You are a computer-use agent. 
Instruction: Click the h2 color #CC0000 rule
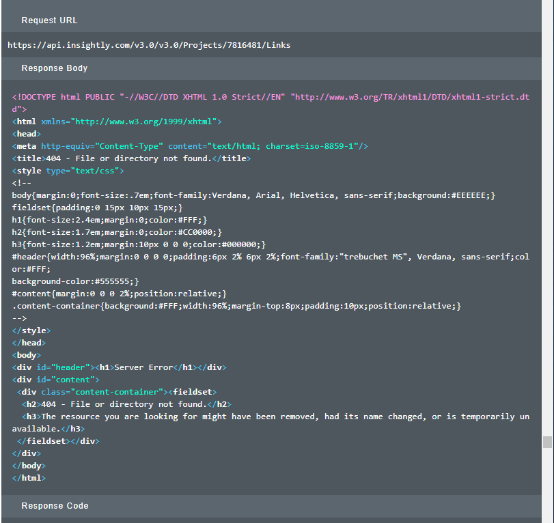(x=116, y=232)
